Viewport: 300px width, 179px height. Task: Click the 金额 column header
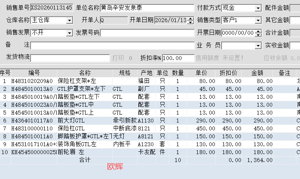260,73
